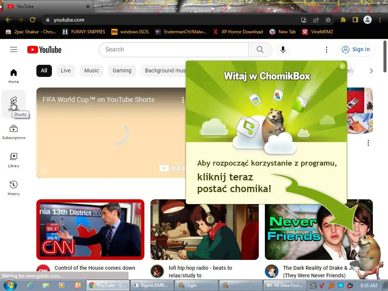The height and width of the screenshot is (291, 388).
Task: Open Windows Explorer from the taskbar
Action: (x=46, y=285)
